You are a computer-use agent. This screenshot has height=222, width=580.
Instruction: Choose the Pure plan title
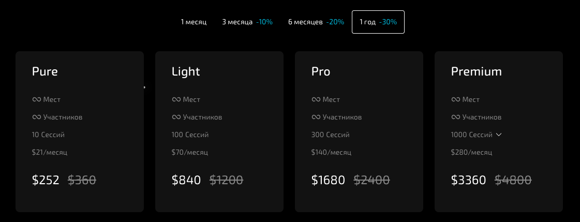point(45,71)
